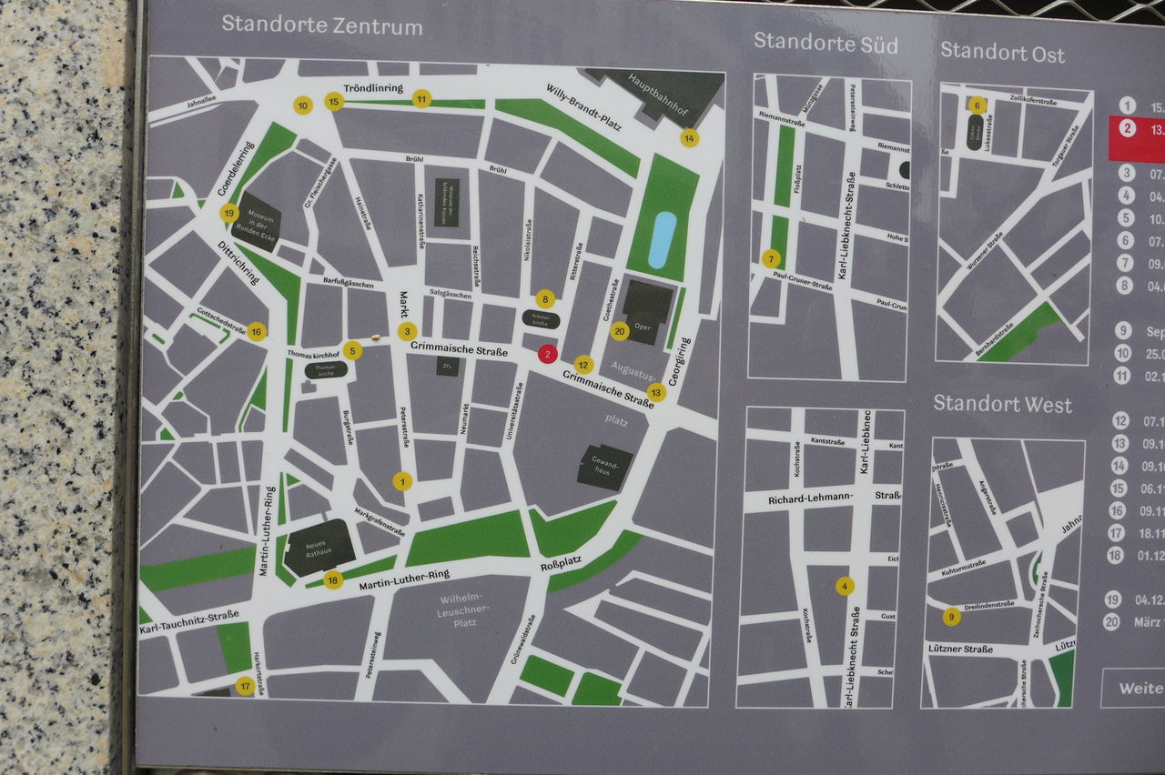This screenshot has height=775, width=1165.
Task: Choose map marker 11 on the Zentrum map
Action: (x=421, y=98)
